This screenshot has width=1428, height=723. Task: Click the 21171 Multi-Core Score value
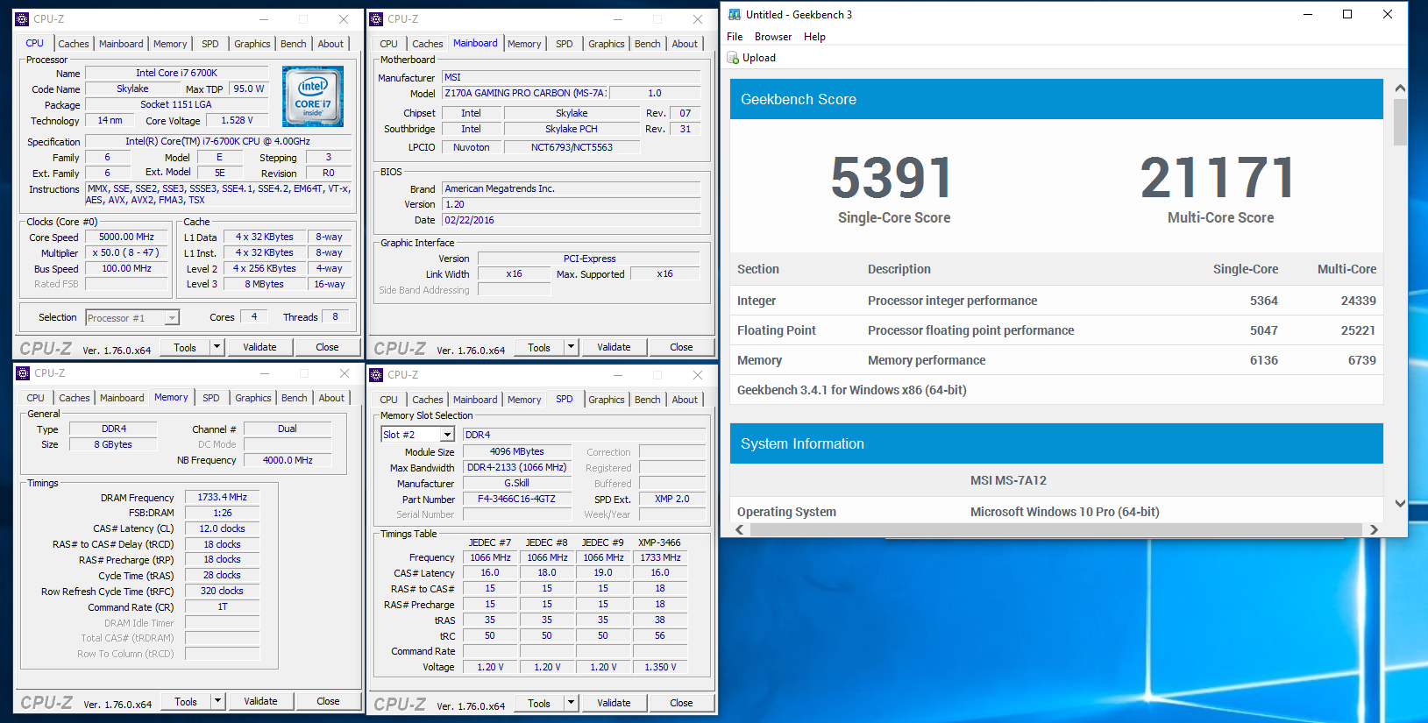point(1218,178)
